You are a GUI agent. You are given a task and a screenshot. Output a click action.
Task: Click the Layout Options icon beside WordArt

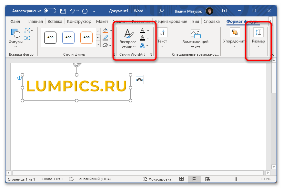pyautogui.click(x=139, y=79)
